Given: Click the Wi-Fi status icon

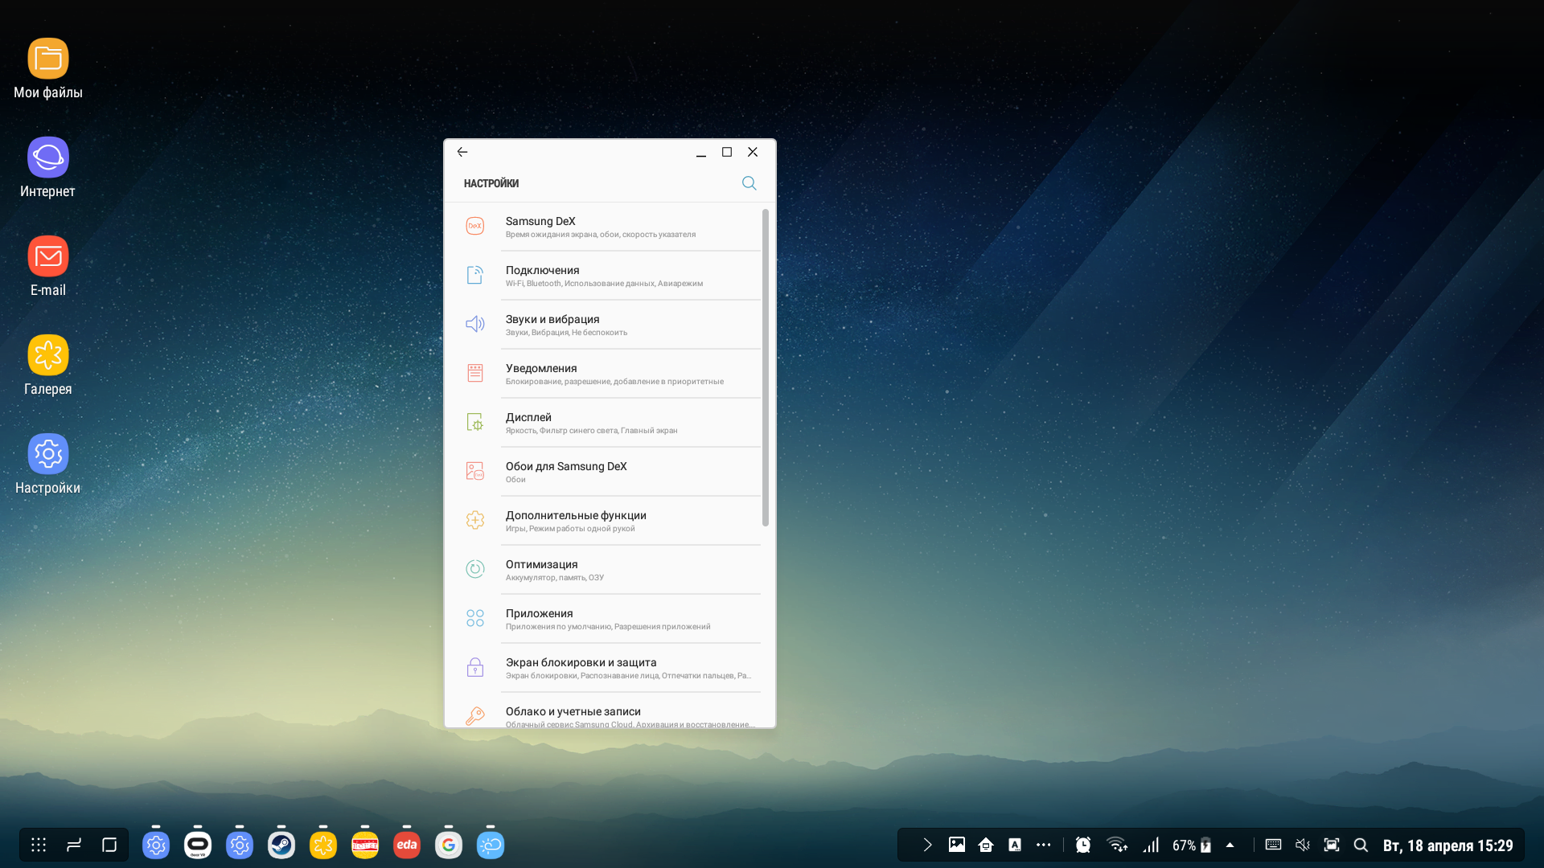Looking at the screenshot, I should 1116,845.
